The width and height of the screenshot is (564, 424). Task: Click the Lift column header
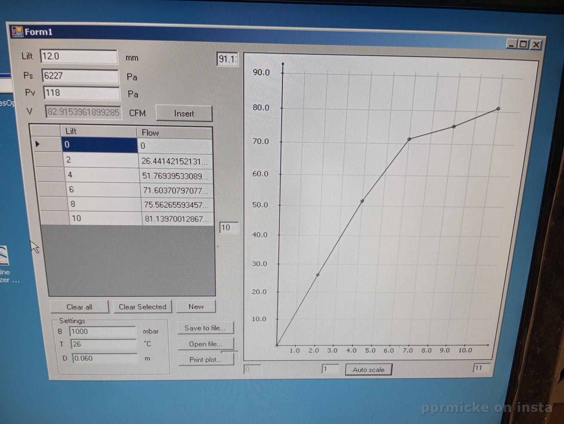[x=98, y=131]
